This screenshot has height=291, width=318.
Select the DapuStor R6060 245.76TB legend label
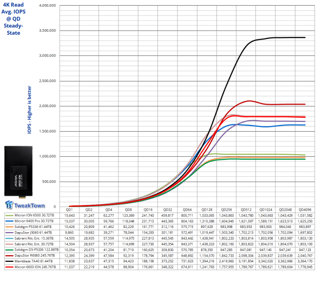[35, 256]
